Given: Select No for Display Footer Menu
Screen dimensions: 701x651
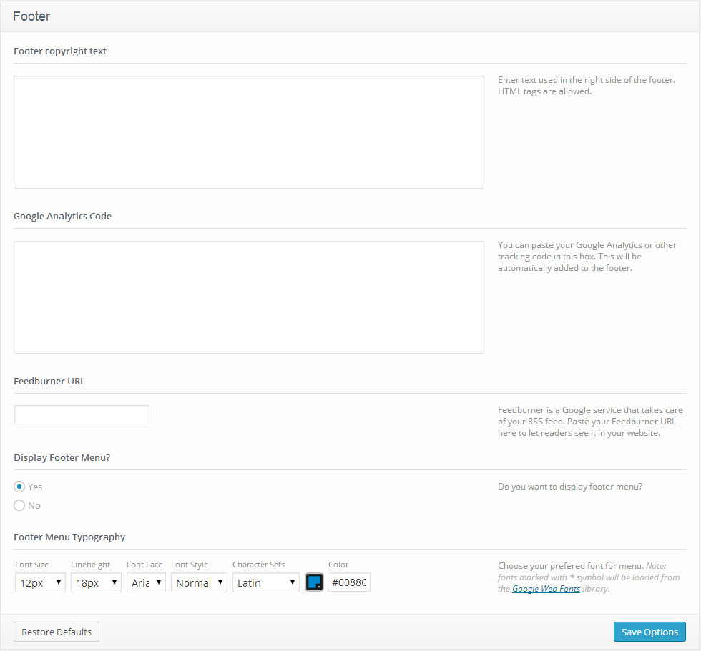Looking at the screenshot, I should [19, 505].
